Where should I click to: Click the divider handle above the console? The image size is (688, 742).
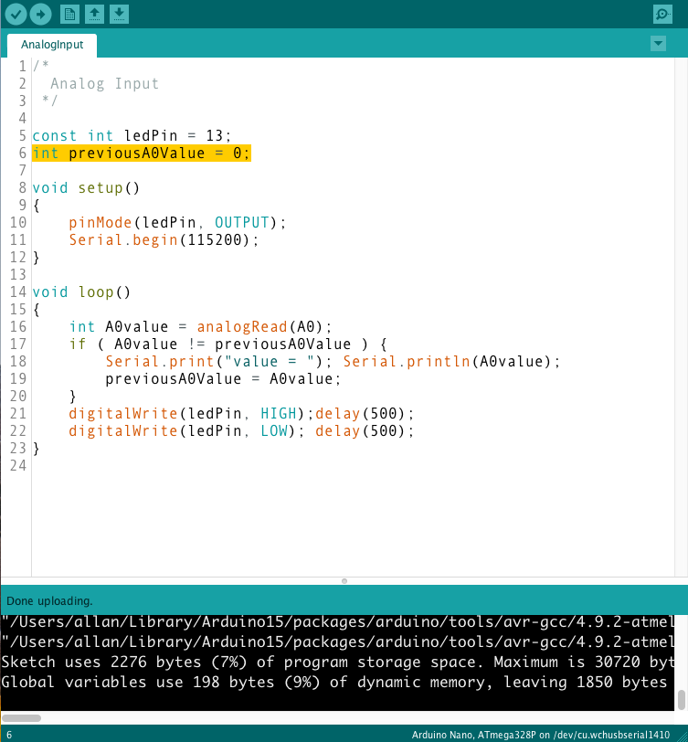pos(344,580)
